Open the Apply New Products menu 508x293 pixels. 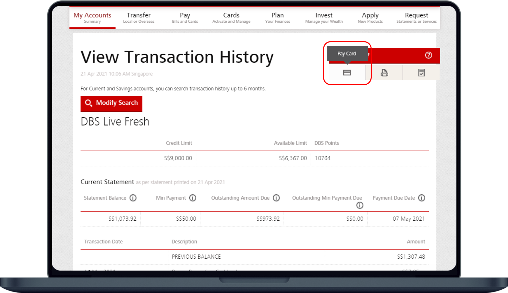(370, 18)
